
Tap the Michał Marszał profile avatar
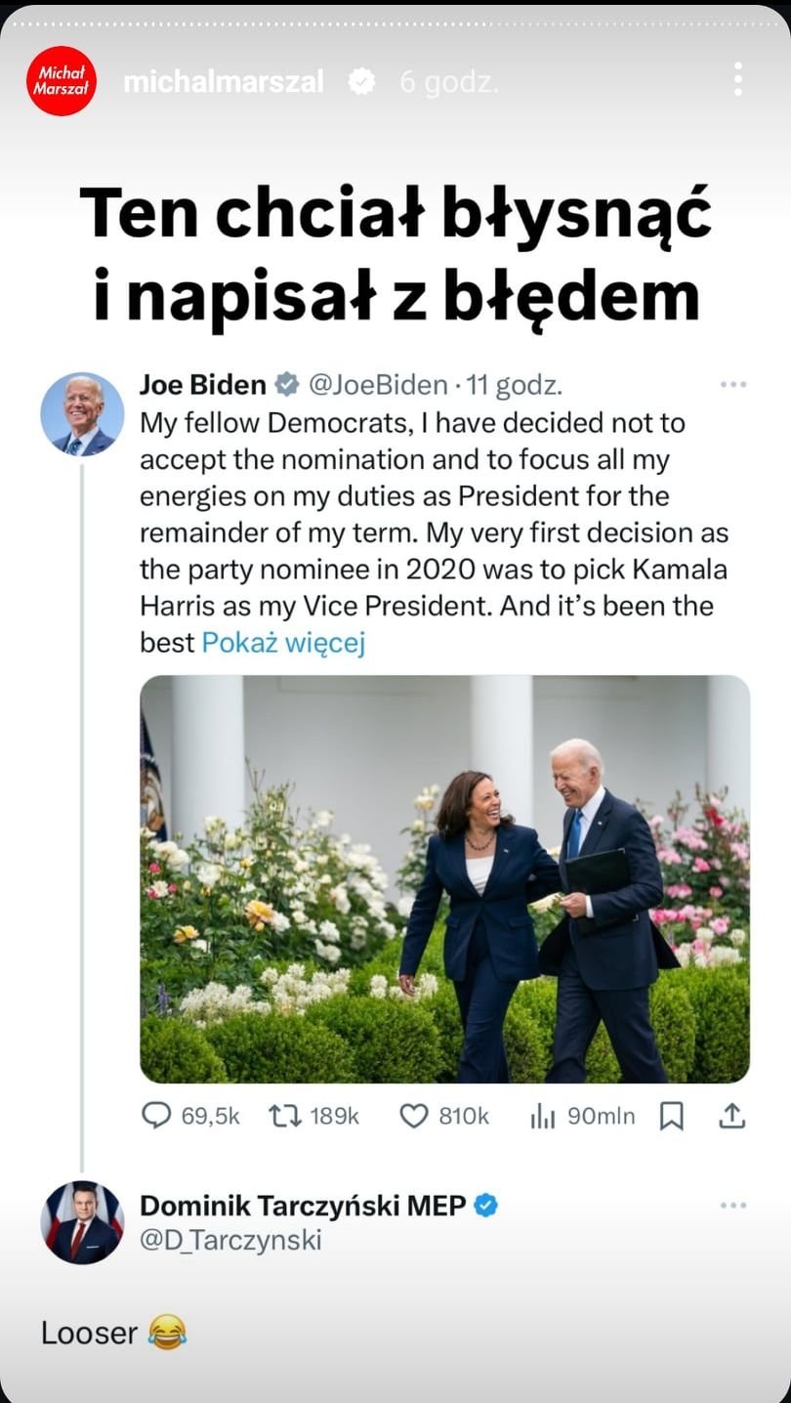(x=62, y=81)
